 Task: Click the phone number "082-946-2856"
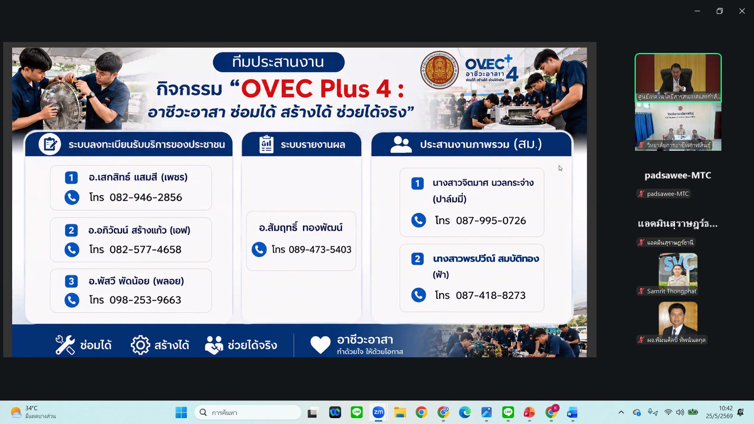pos(146,197)
